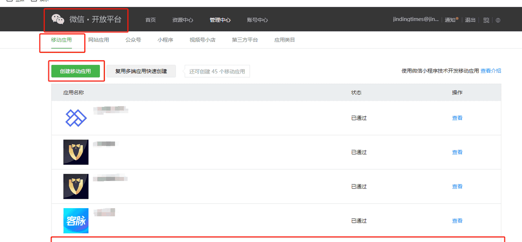The width and height of the screenshot is (522, 242).
Task: Click the QR code icon in the header
Action: tap(486, 20)
